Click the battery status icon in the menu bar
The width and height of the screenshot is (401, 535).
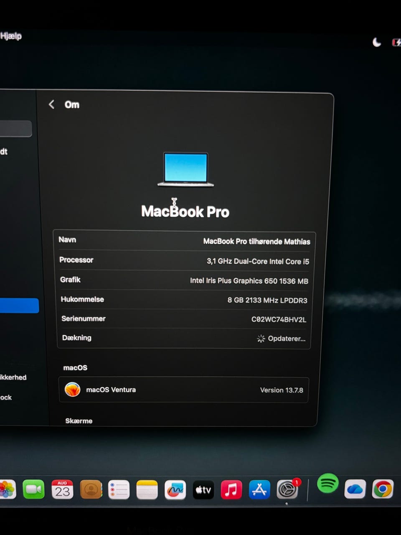[396, 42]
